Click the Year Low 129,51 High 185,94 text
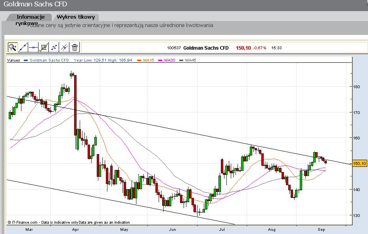 (x=103, y=60)
